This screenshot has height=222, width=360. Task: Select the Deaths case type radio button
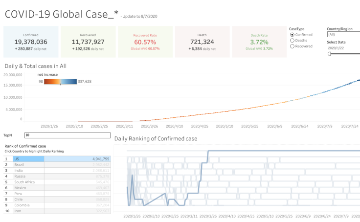tap(292, 41)
